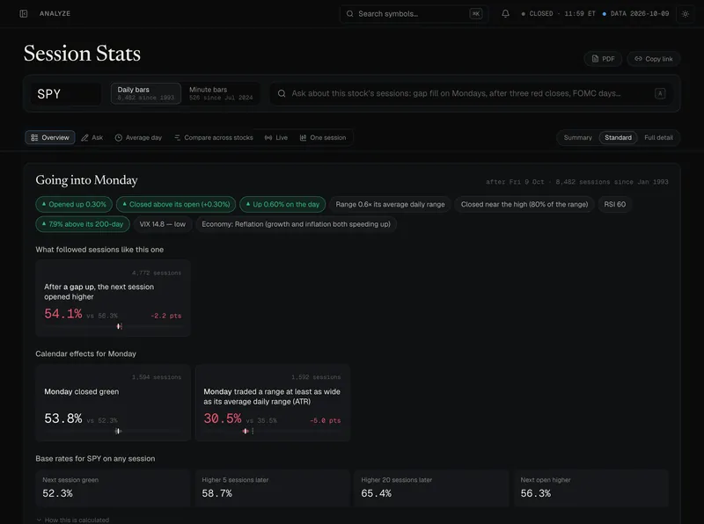Image resolution: width=704 pixels, height=524 pixels.
Task: Export the page as PDF
Action: click(x=603, y=59)
